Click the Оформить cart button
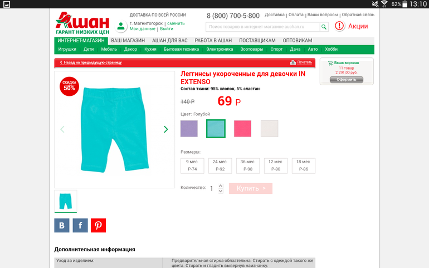Viewport: 429px width, 268px height. click(x=347, y=80)
